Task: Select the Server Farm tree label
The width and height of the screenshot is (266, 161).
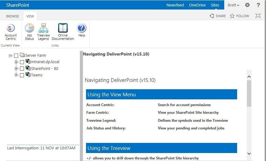Action: tap(35, 56)
